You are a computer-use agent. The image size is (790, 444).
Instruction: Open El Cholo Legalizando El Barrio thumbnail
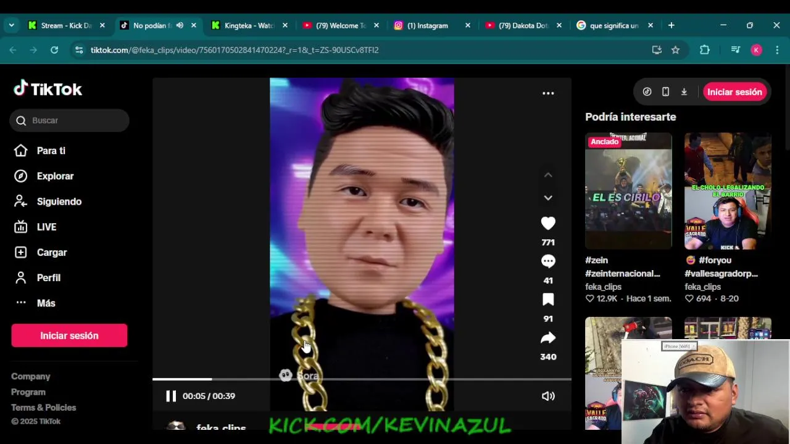pyautogui.click(x=728, y=191)
